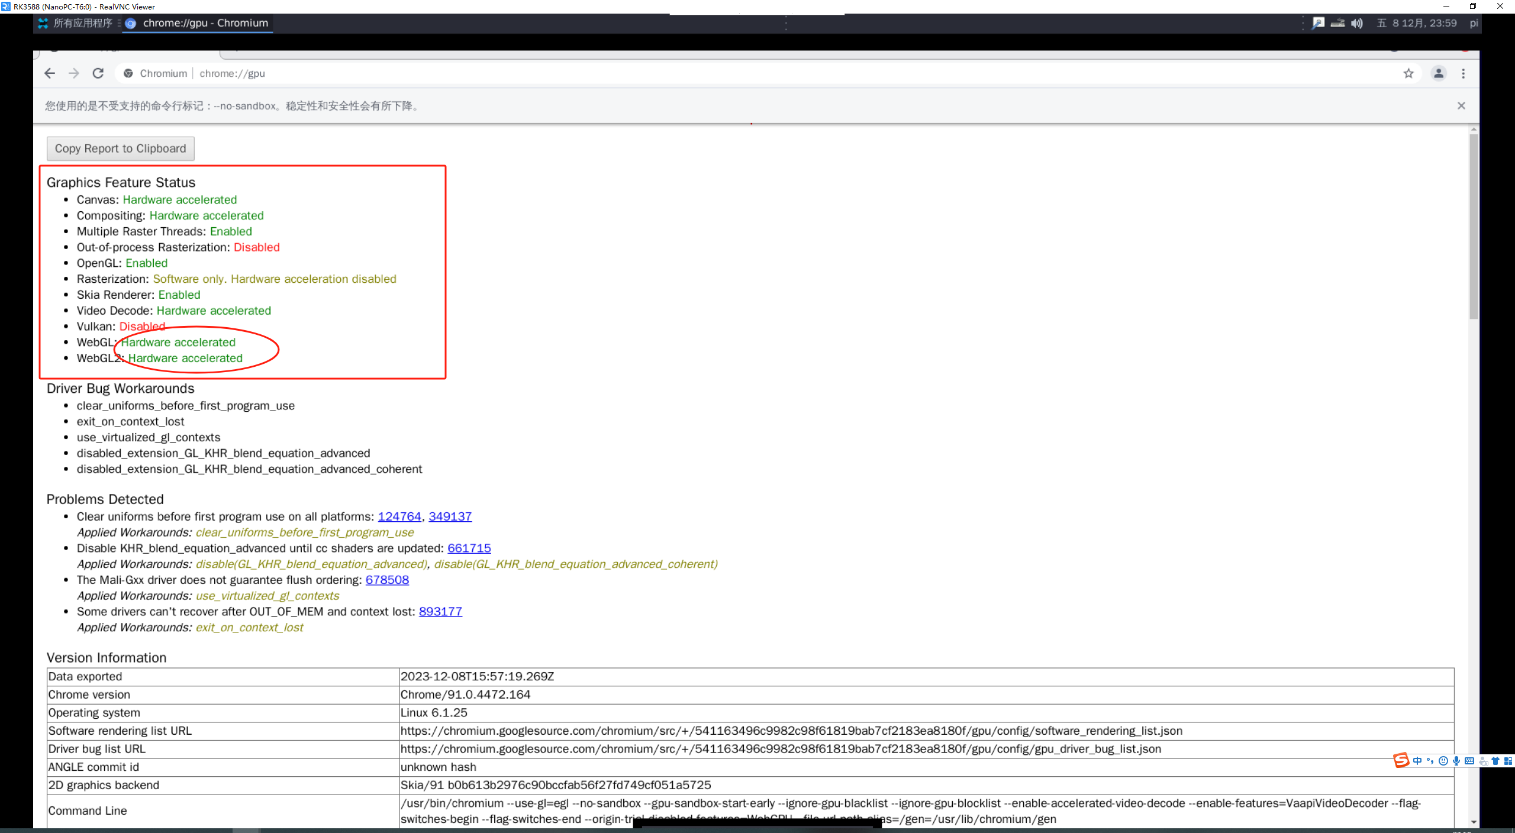This screenshot has width=1515, height=833.
Task: Click the browser back arrow
Action: 50,73
